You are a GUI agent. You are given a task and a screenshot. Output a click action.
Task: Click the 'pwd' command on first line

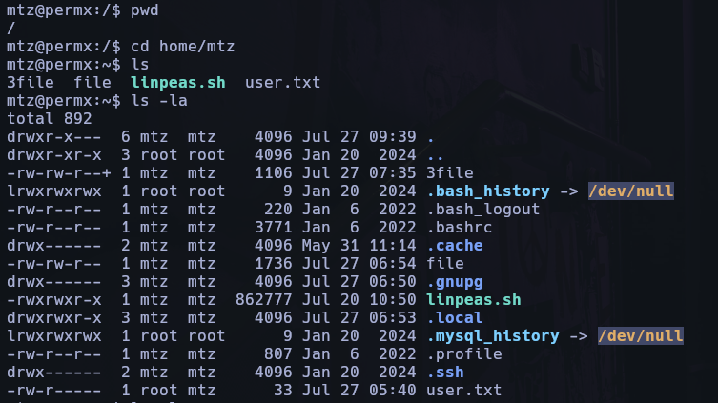[145, 10]
